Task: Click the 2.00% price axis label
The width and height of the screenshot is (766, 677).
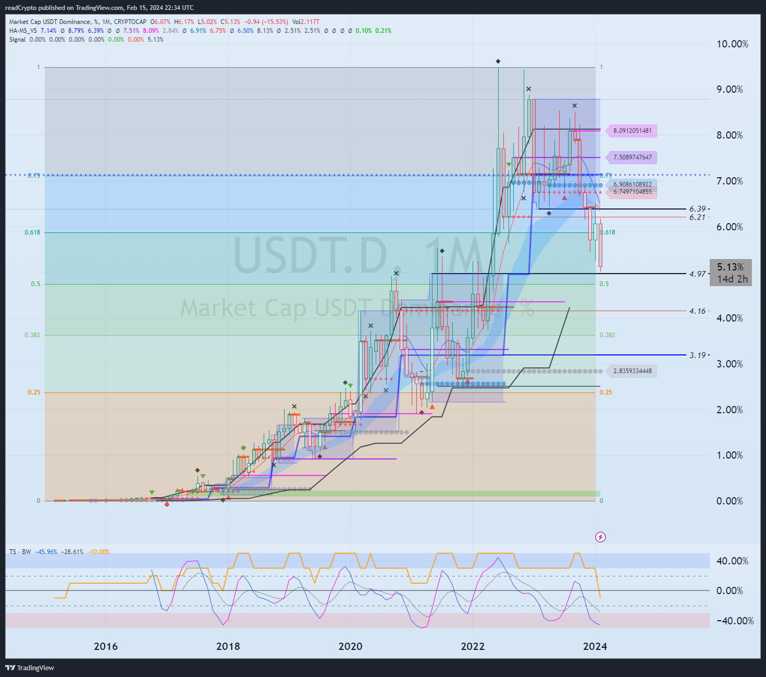Action: click(730, 410)
